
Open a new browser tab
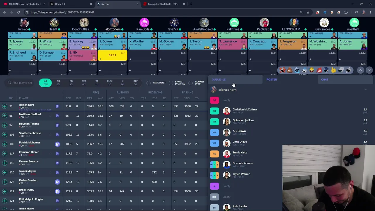[191, 4]
